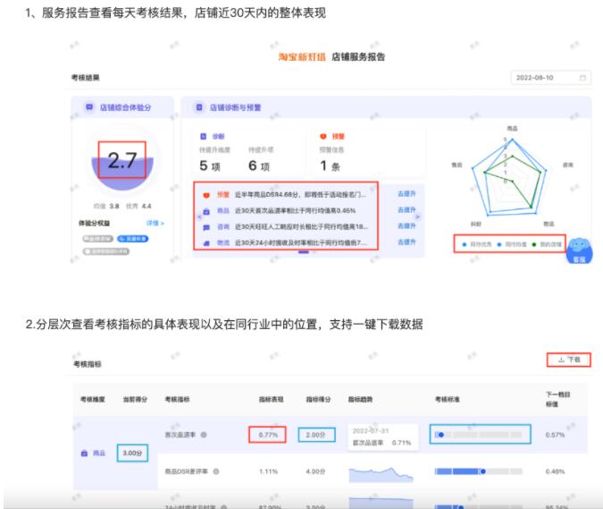The height and width of the screenshot is (509, 603).
Task: Click the 售后 axis label on the radar chart
Action: 456,165
